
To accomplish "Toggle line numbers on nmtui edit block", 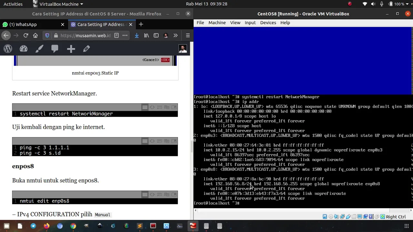I will tap(145, 195).
